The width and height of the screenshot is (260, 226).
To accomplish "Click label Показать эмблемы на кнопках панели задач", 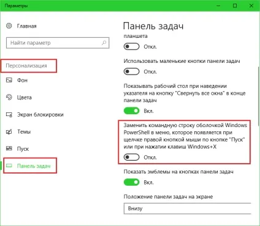I will click(178, 172).
